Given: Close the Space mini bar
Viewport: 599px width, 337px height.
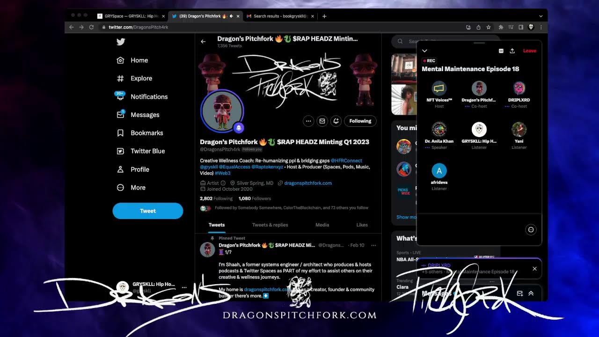Looking at the screenshot, I should click(534, 269).
